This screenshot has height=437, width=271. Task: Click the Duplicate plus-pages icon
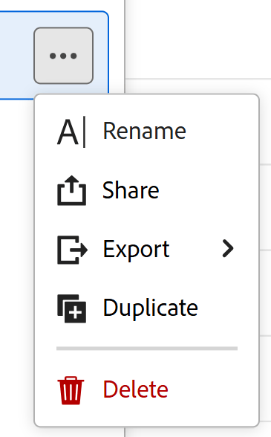tap(71, 308)
